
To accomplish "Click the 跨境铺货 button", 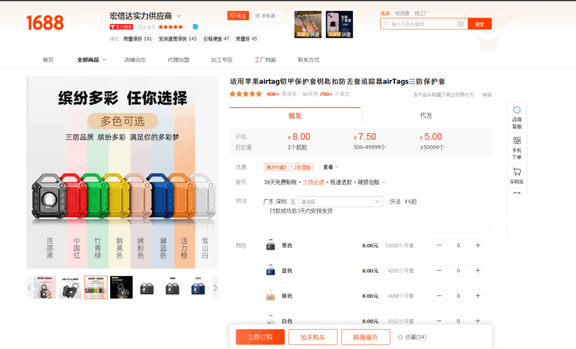I will [x=366, y=337].
